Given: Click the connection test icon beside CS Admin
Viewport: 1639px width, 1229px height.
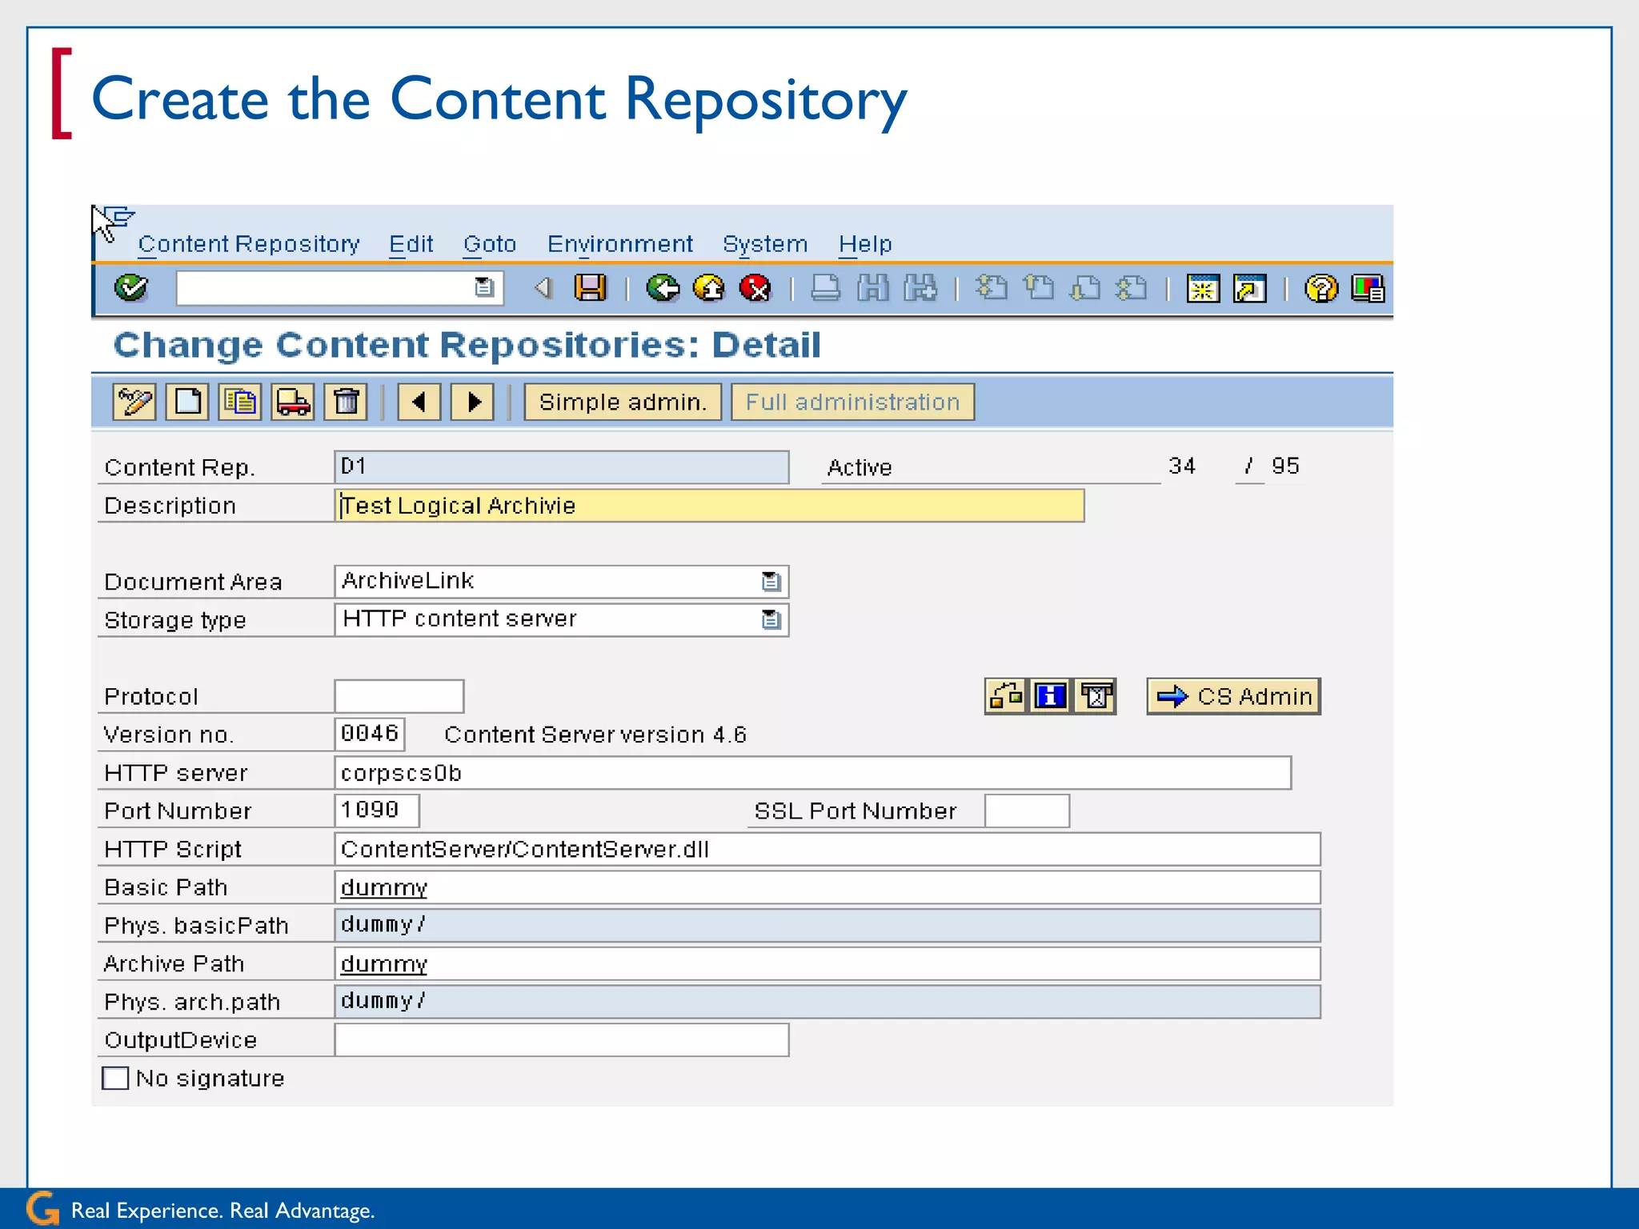Looking at the screenshot, I should pos(1005,696).
